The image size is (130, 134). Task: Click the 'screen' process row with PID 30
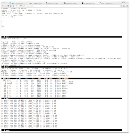[x=36, y=85]
